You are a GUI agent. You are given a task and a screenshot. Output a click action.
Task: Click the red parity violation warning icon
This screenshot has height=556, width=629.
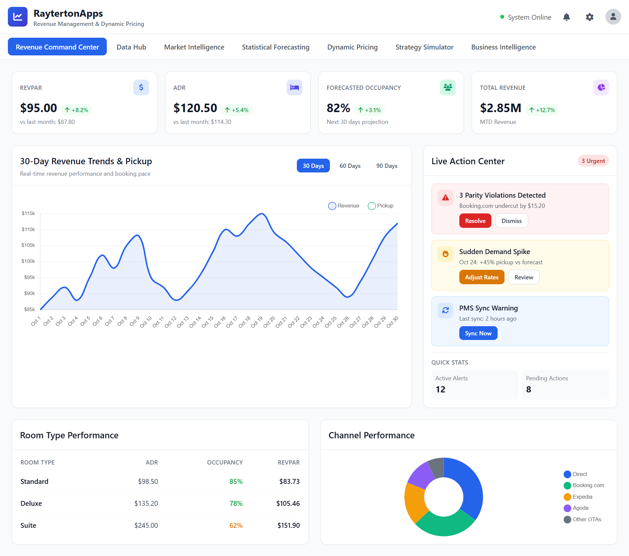coord(446,198)
